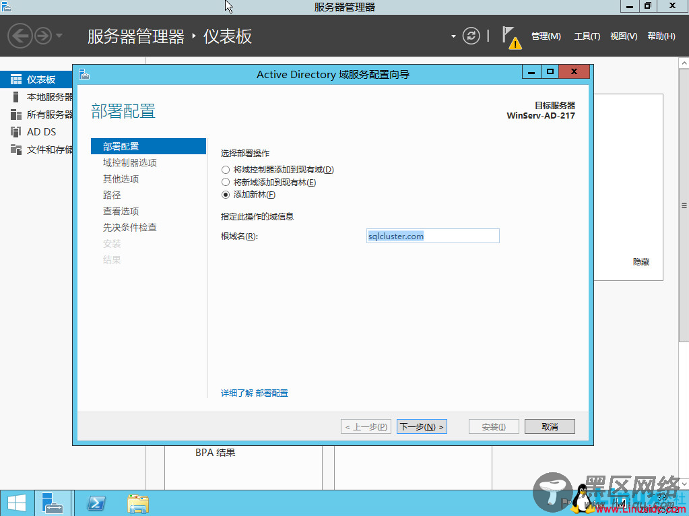The image size is (689, 516).
Task: Close the AD DS configuration wizard
Action: coord(575,72)
